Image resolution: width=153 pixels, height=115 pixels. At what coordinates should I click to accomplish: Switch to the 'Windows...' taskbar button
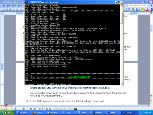[x=23, y=113]
